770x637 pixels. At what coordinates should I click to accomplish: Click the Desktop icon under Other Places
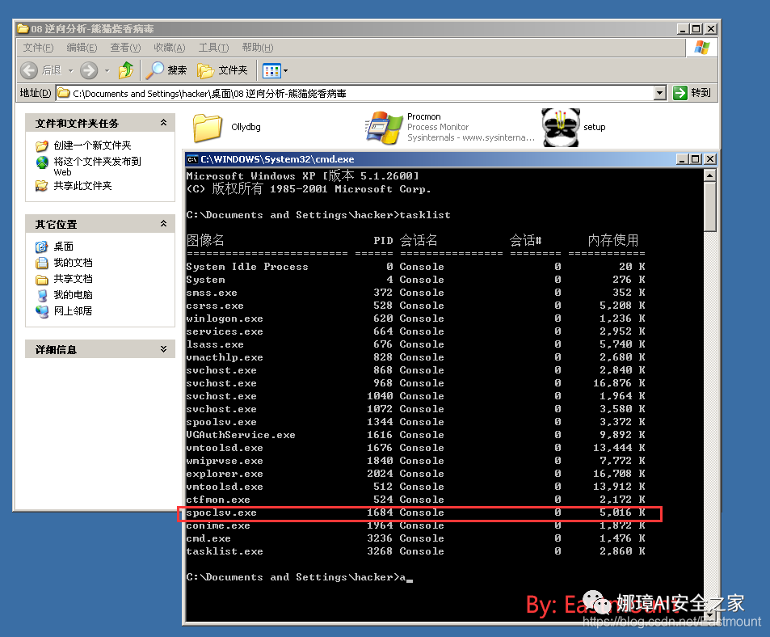[42, 247]
